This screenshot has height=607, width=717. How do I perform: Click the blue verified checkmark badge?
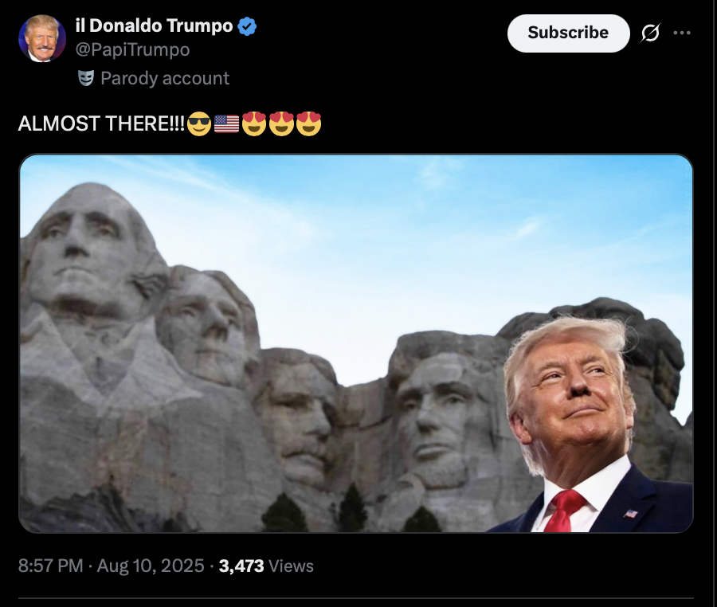(x=247, y=26)
